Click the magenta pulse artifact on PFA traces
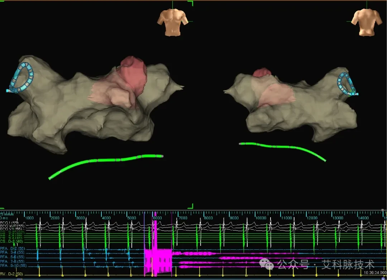 [x=158, y=262]
